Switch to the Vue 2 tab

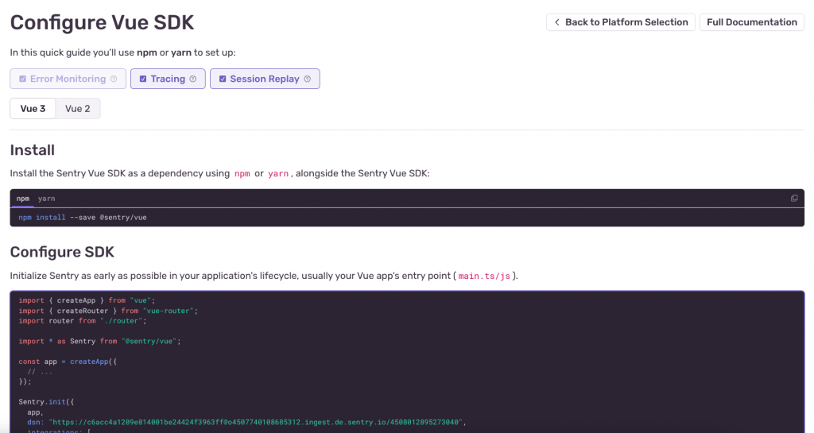tap(77, 108)
